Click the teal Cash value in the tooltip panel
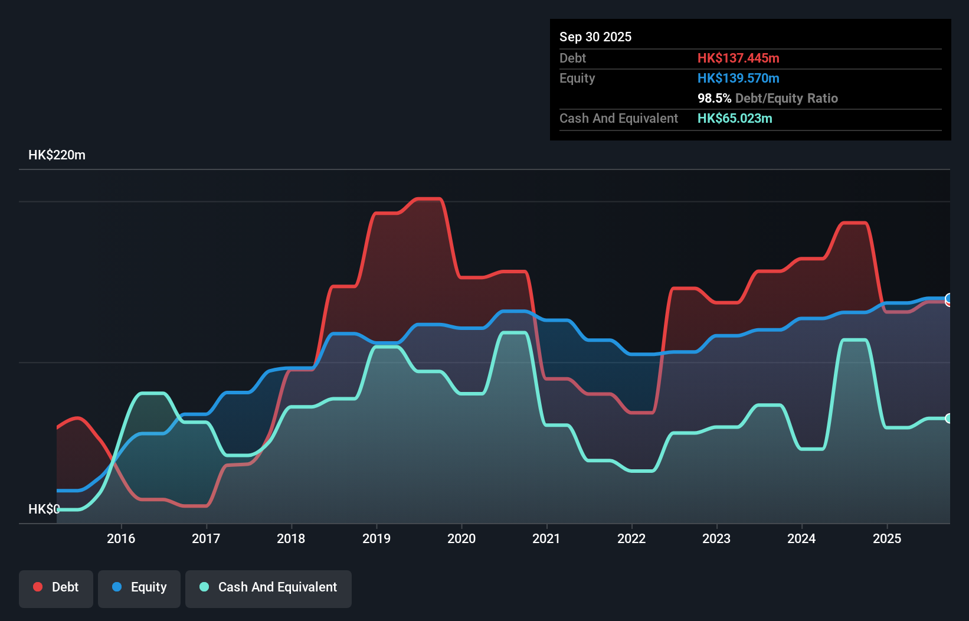 [735, 119]
